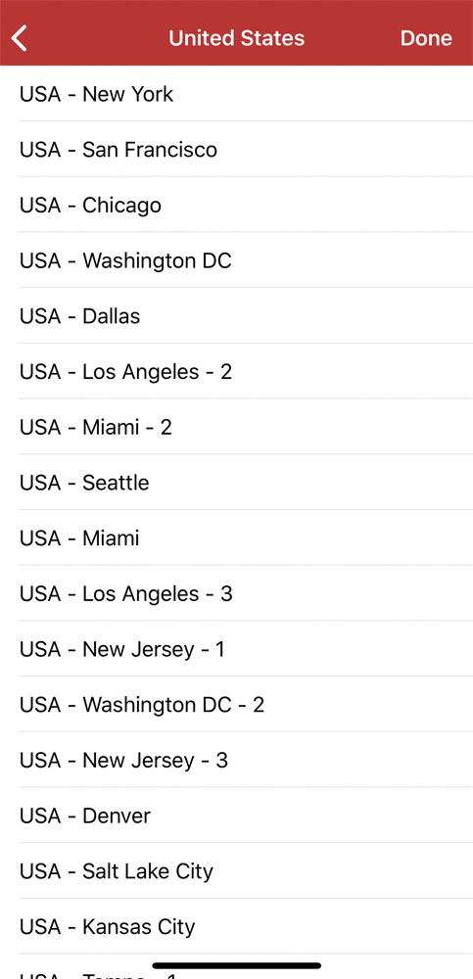Select the USA - New York server
The height and width of the screenshot is (979, 473).
pos(236,94)
